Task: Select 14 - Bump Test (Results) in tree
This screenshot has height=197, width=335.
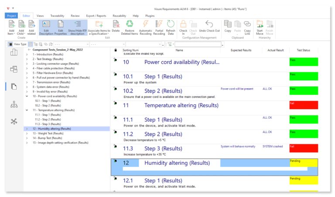Action: click(x=47, y=138)
